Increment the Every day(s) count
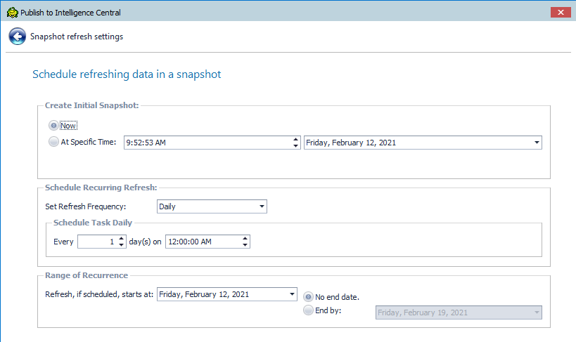This screenshot has height=342, width=576. [x=122, y=238]
